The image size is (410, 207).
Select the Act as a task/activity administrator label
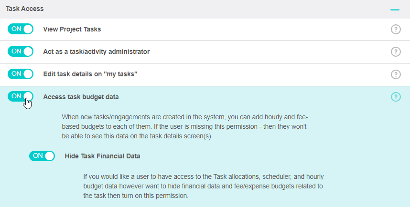tap(97, 52)
